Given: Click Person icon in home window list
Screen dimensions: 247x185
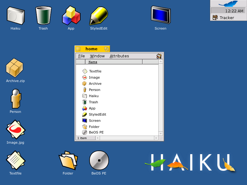Looking at the screenshot, I should 85,90.
